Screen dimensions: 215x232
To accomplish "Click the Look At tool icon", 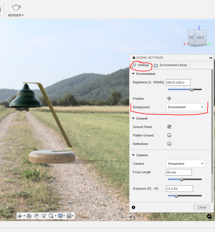I will 29,216.
